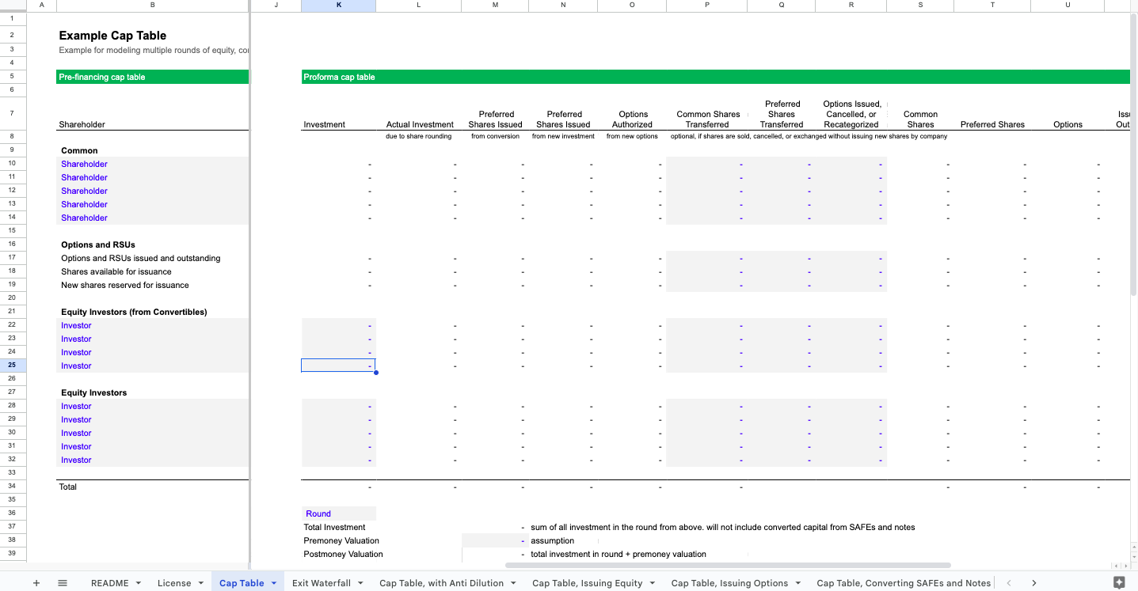
Task: Click the 'New shares reserved for issuance' cell
Action: [x=125, y=285]
